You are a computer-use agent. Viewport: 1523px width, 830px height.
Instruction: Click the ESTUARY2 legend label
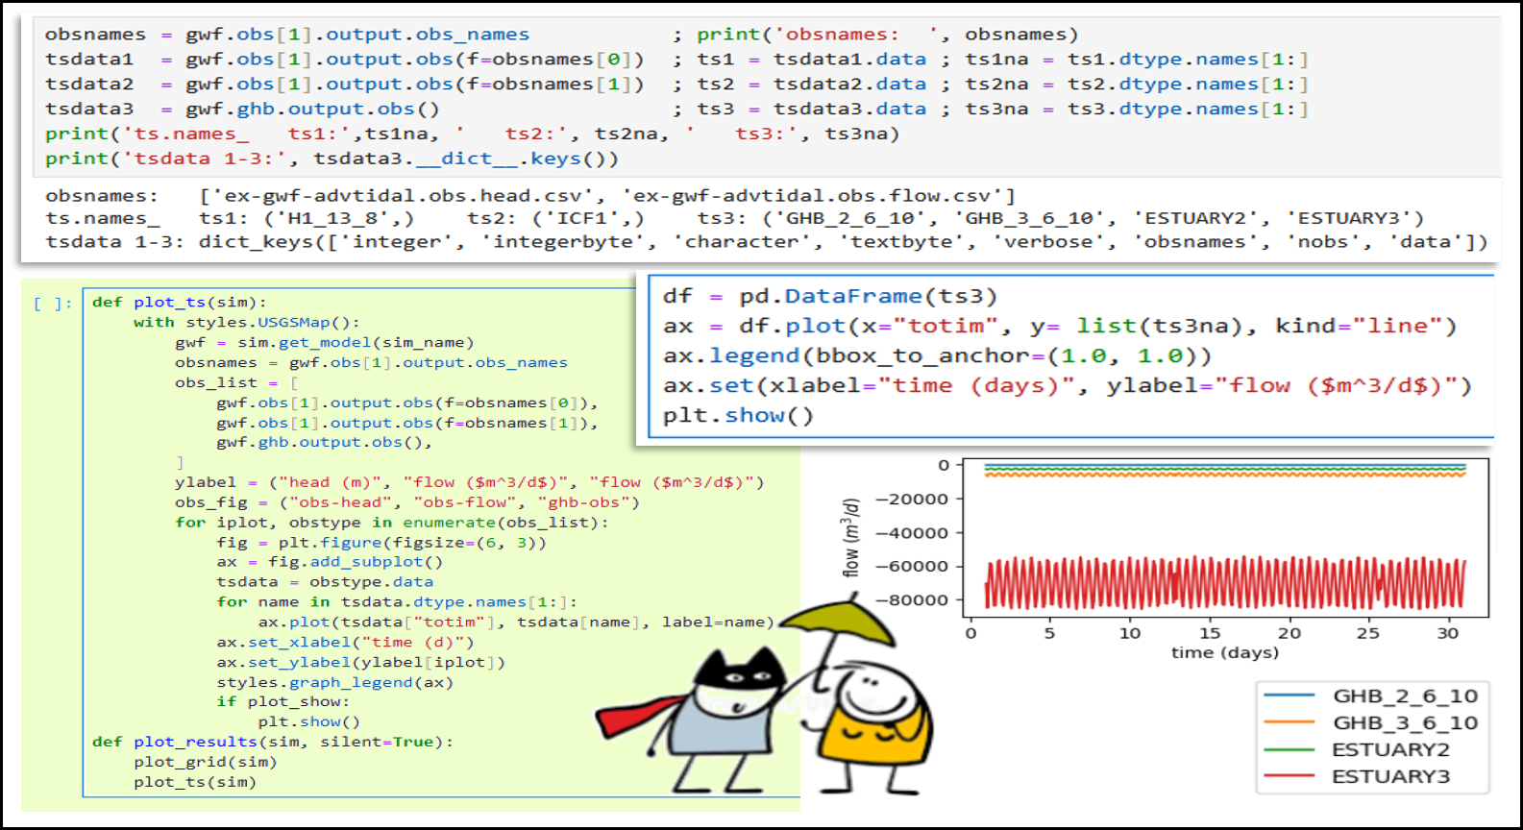tap(1390, 750)
